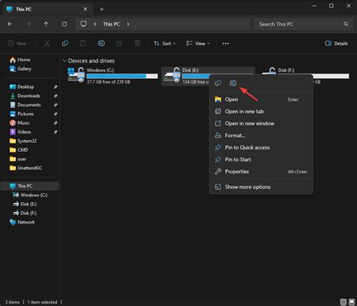Unpin Desktop via its pin icon

tap(55, 86)
